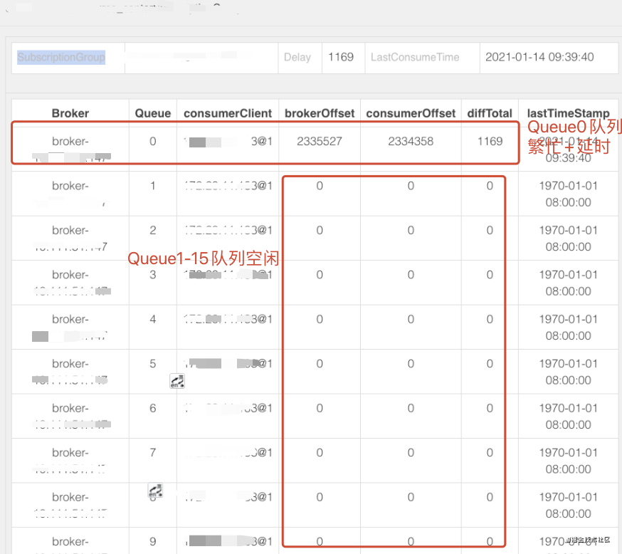Click the input-method icon covering the Queue 8 number

tap(155, 490)
